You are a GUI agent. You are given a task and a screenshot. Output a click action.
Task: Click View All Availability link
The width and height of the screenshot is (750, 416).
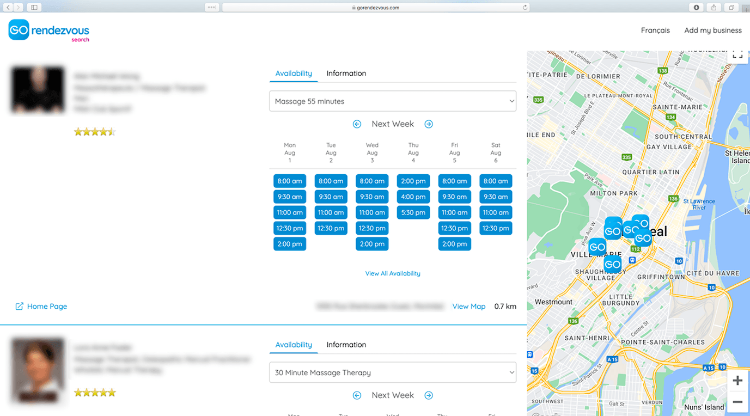[393, 273]
